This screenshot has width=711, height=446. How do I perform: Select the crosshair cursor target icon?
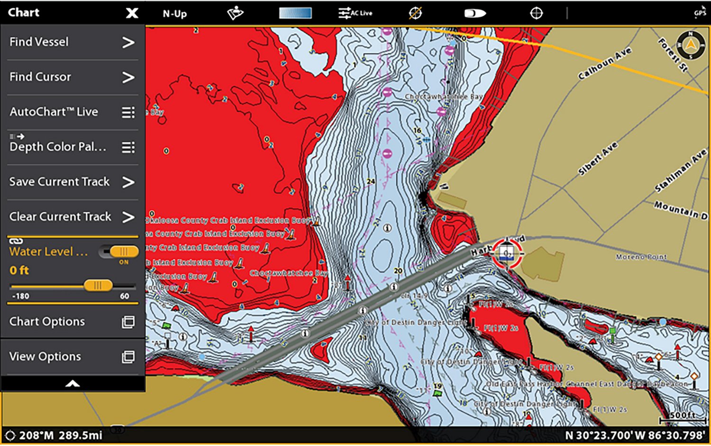pyautogui.click(x=536, y=13)
